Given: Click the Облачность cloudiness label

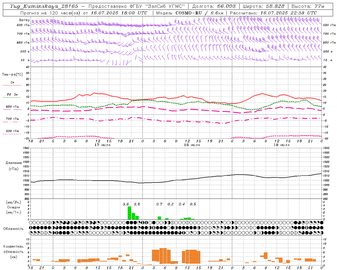Looking at the screenshot, I should tap(13, 229).
